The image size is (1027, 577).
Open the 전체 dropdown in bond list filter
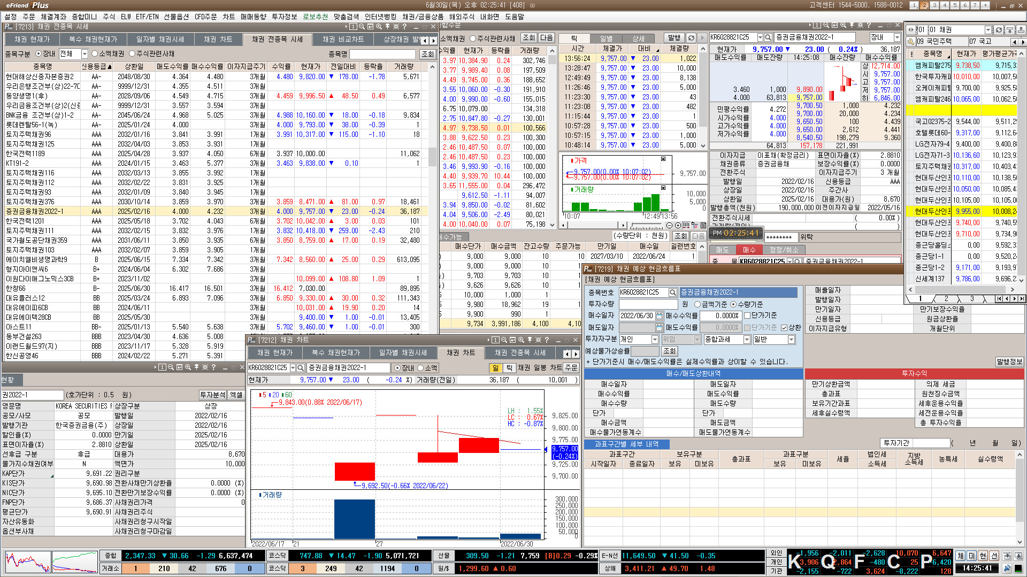[x=85, y=54]
